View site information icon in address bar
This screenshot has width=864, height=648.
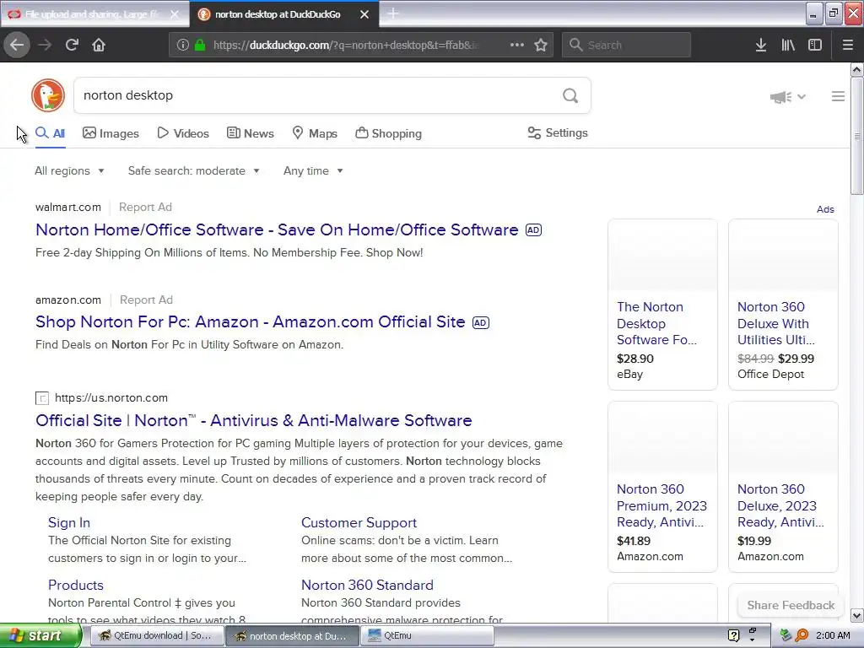pyautogui.click(x=182, y=45)
